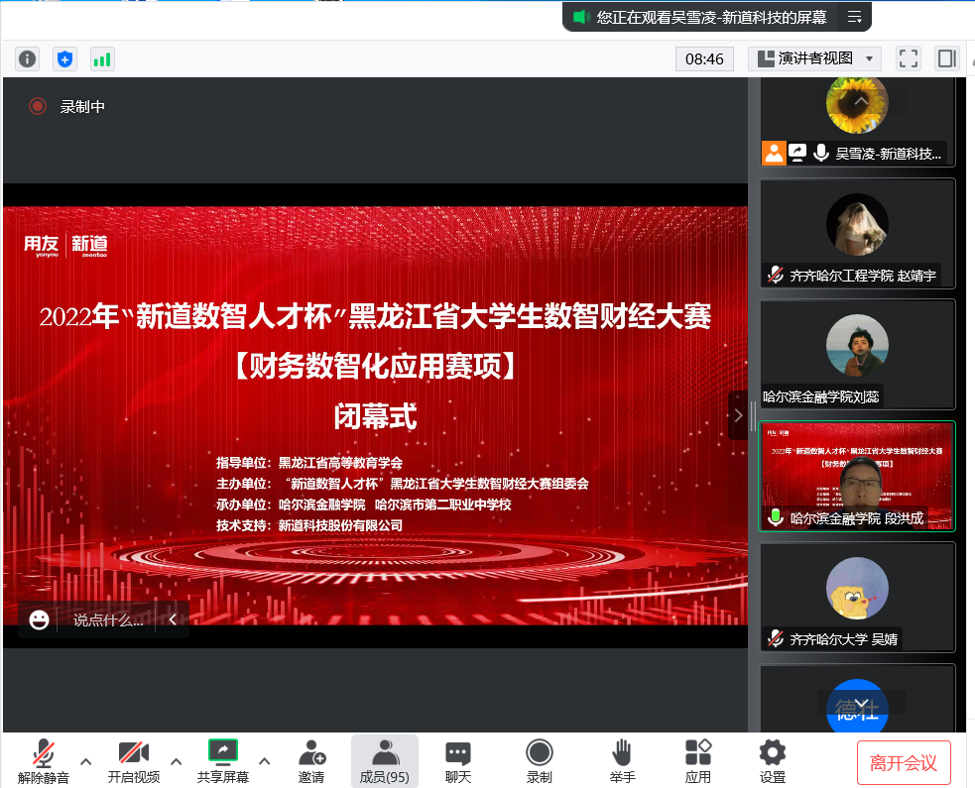This screenshot has height=788, width=975.
Task: Check the green network signal icon
Action: tap(102, 58)
